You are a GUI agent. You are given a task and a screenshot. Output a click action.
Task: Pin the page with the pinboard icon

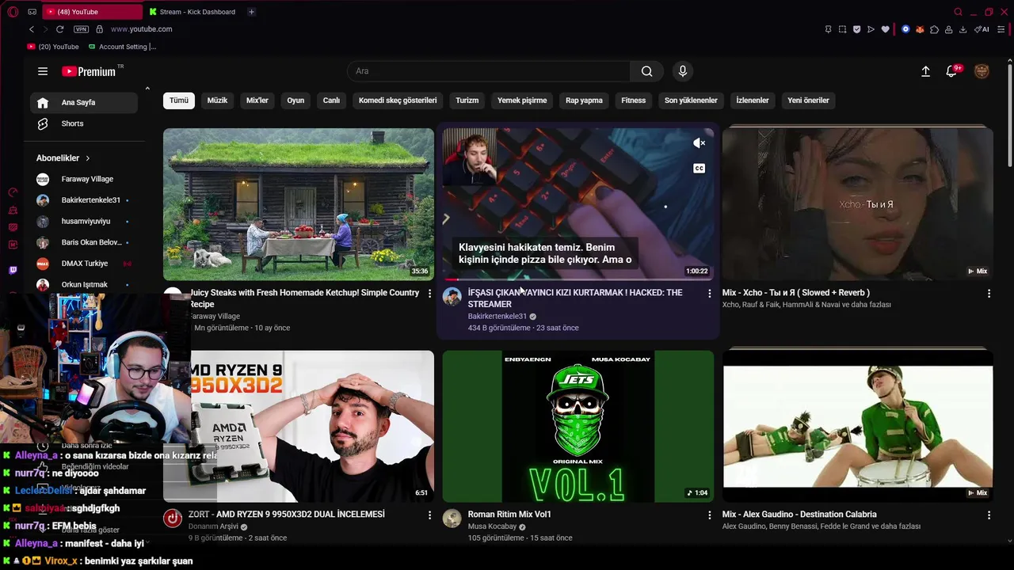(828, 29)
